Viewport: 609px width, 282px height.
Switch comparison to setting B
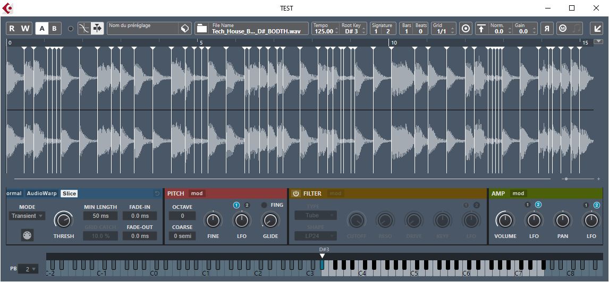(54, 29)
